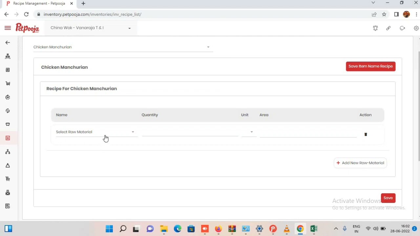Open the loaded trolley sidebar icon
Viewport: 420px width, 236px height.
tap(8, 179)
